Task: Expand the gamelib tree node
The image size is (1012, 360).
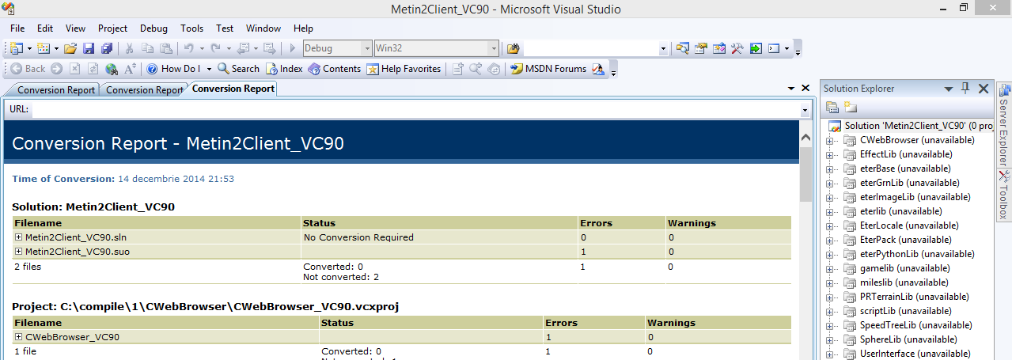Action: pos(831,268)
